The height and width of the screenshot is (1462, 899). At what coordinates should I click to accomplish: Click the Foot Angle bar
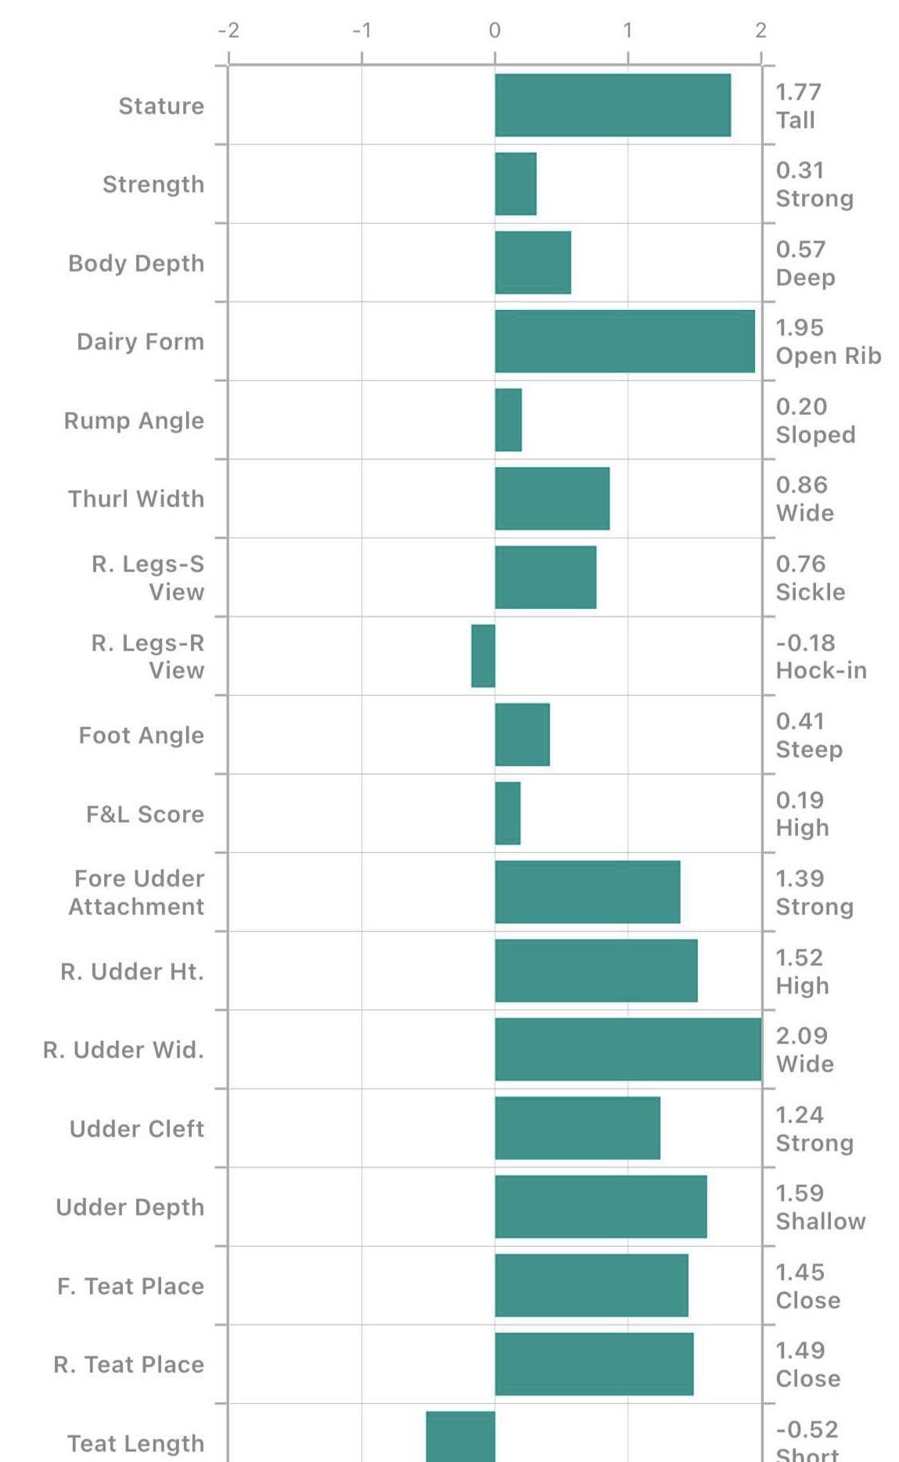click(523, 735)
